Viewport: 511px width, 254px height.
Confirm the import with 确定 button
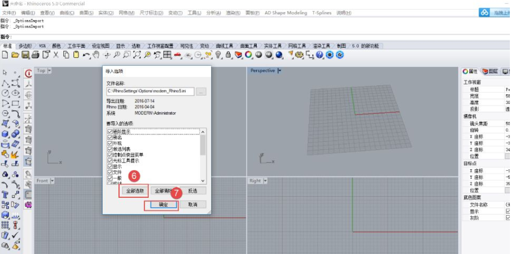pyautogui.click(x=163, y=205)
